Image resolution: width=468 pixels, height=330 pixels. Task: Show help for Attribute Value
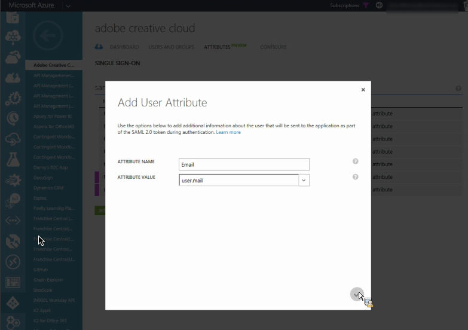[x=355, y=177]
